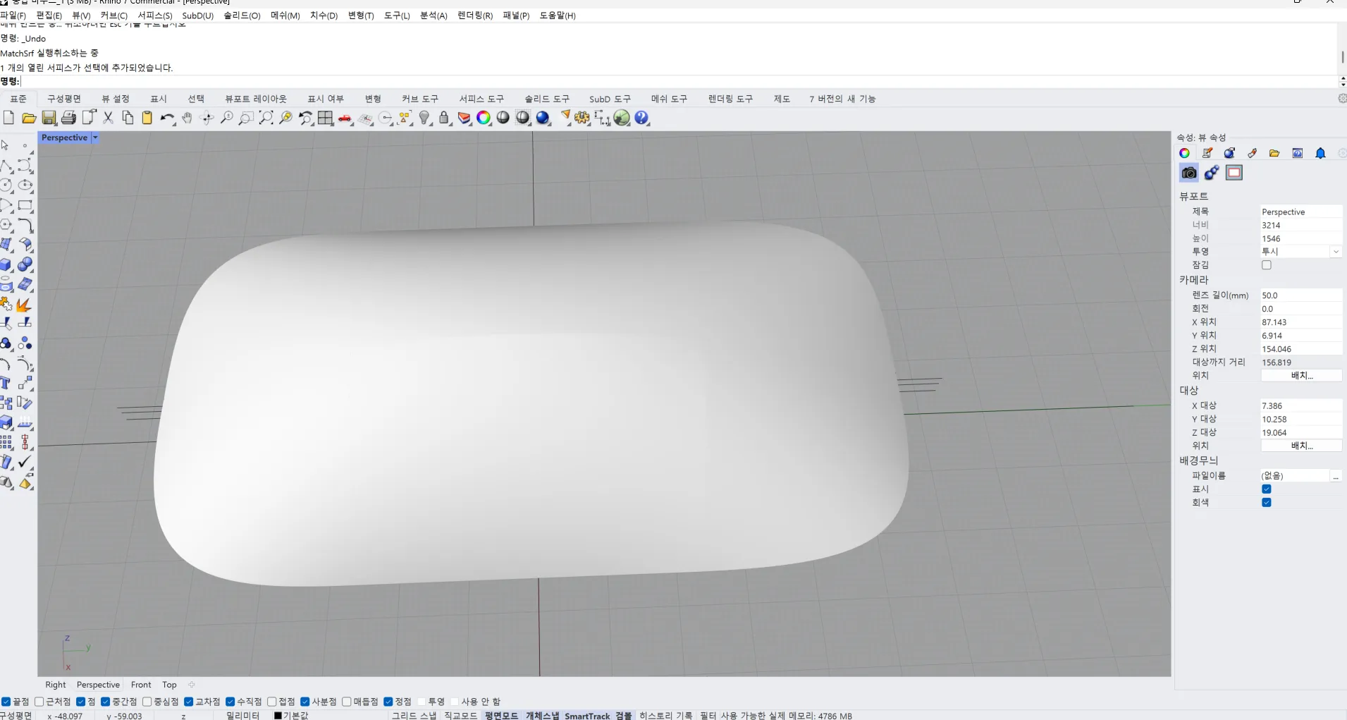The image size is (1347, 720).
Task: Click the New file icon
Action: coord(9,118)
